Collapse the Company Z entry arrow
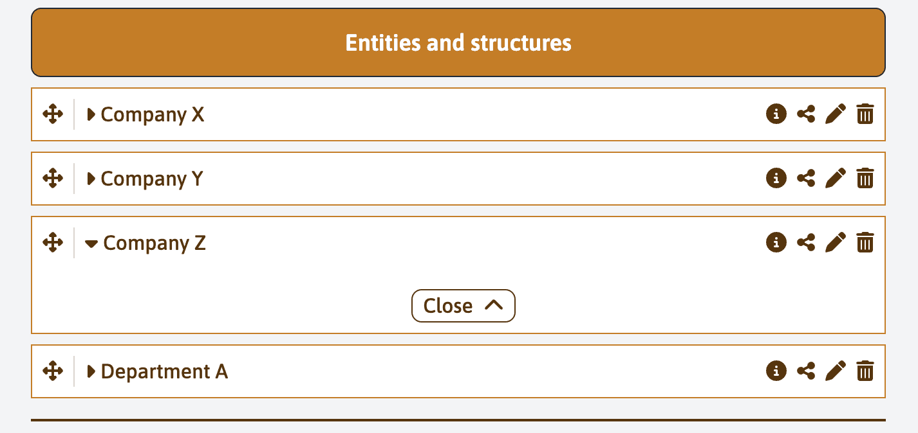Viewport: 918px width, 433px height. [92, 243]
